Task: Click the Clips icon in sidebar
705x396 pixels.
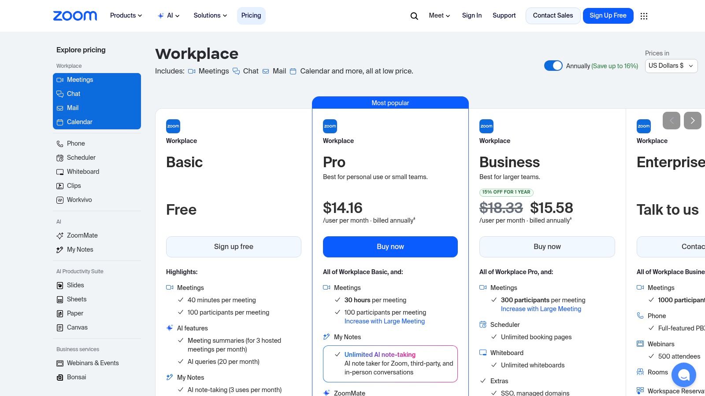Action: coord(60,186)
